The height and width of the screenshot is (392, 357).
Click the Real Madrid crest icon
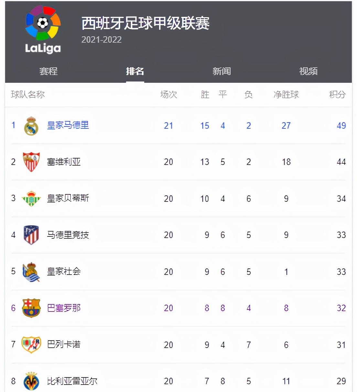[31, 126]
